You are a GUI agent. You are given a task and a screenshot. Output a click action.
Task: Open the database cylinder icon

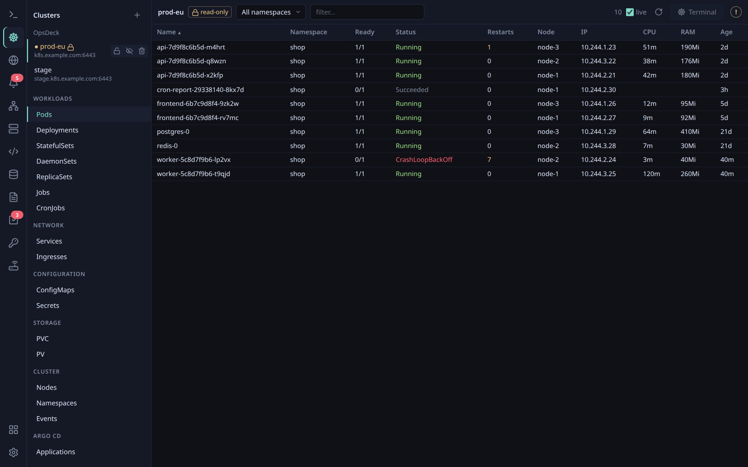(x=13, y=174)
